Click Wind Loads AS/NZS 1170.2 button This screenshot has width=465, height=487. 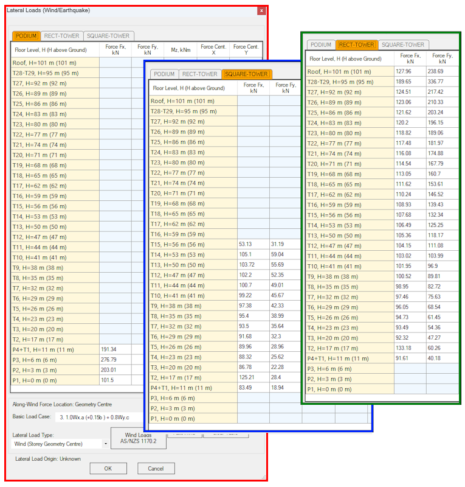pos(139,438)
